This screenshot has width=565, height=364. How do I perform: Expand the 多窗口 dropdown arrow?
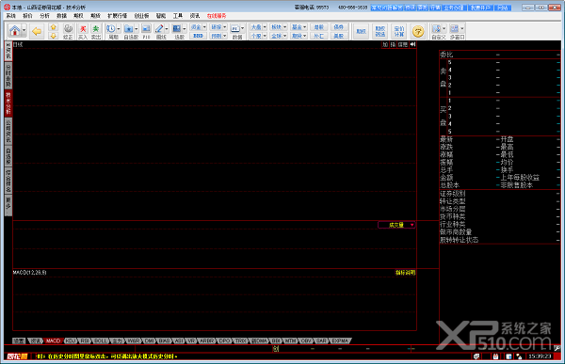462,28
